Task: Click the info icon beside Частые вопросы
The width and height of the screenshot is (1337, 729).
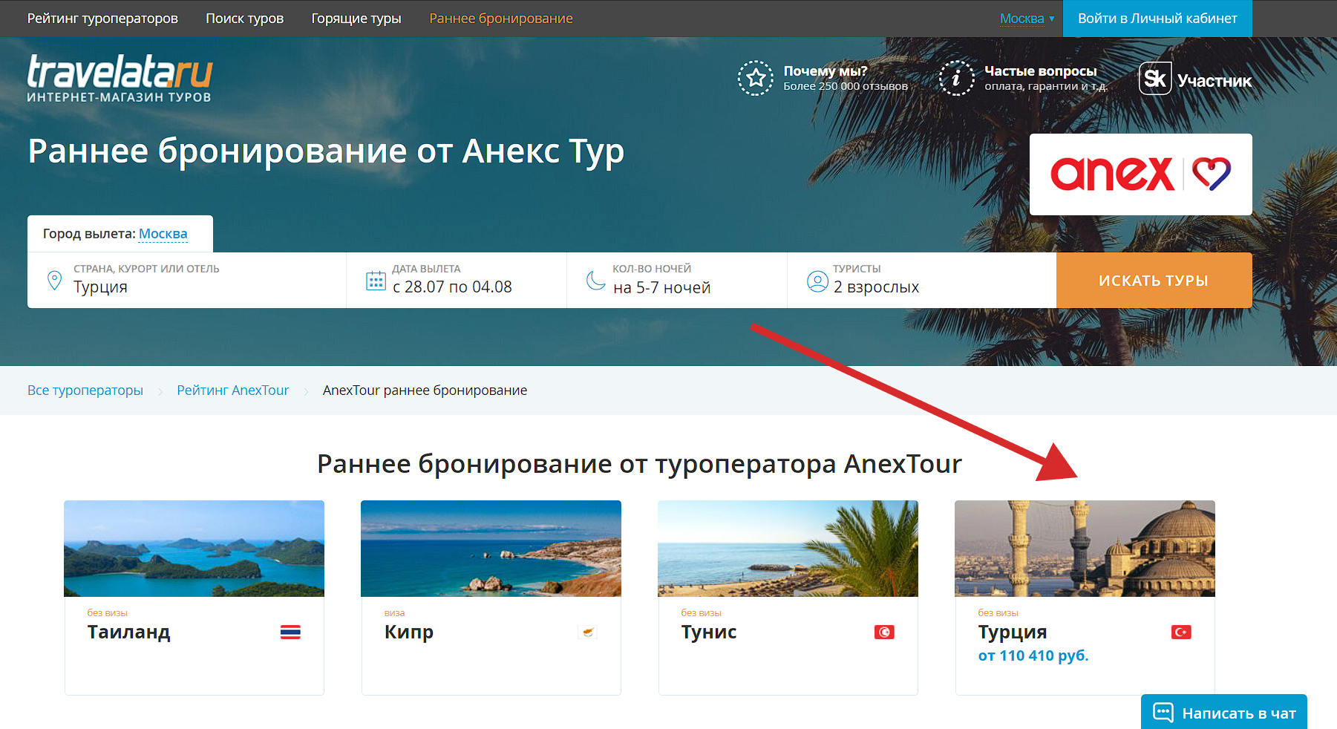Action: [x=956, y=78]
